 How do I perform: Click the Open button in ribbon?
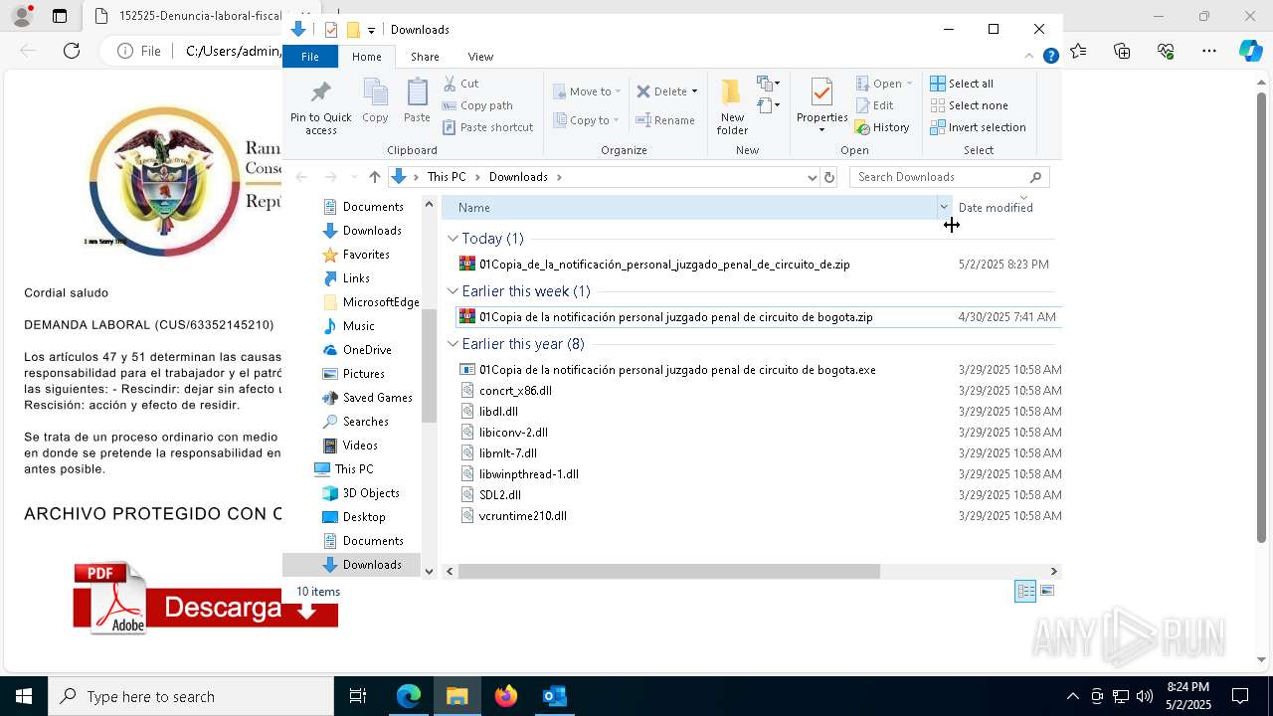[x=883, y=84]
